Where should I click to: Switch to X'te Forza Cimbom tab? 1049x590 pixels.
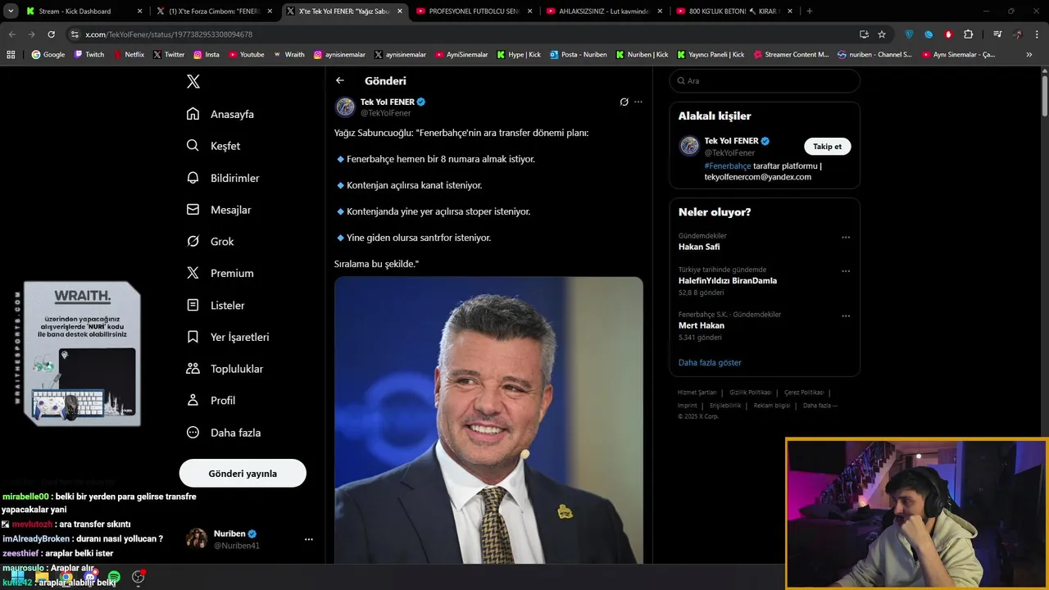tap(215, 11)
